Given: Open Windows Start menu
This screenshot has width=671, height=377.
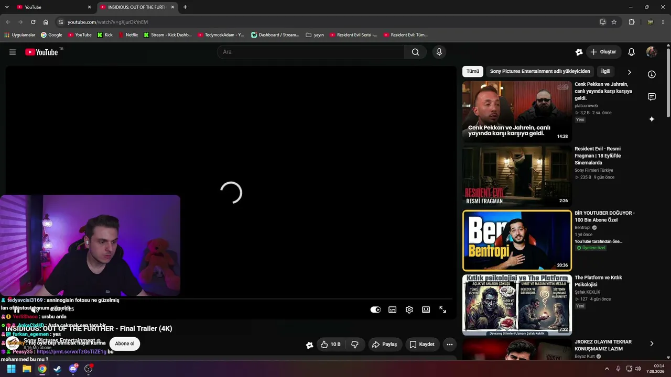Looking at the screenshot, I should coord(11,369).
